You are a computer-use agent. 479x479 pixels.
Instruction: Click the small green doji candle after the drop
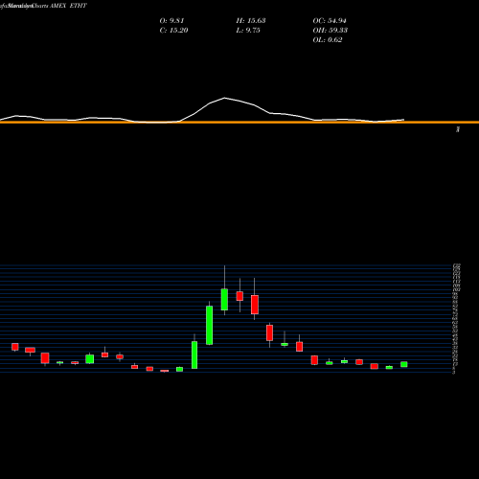(x=285, y=344)
